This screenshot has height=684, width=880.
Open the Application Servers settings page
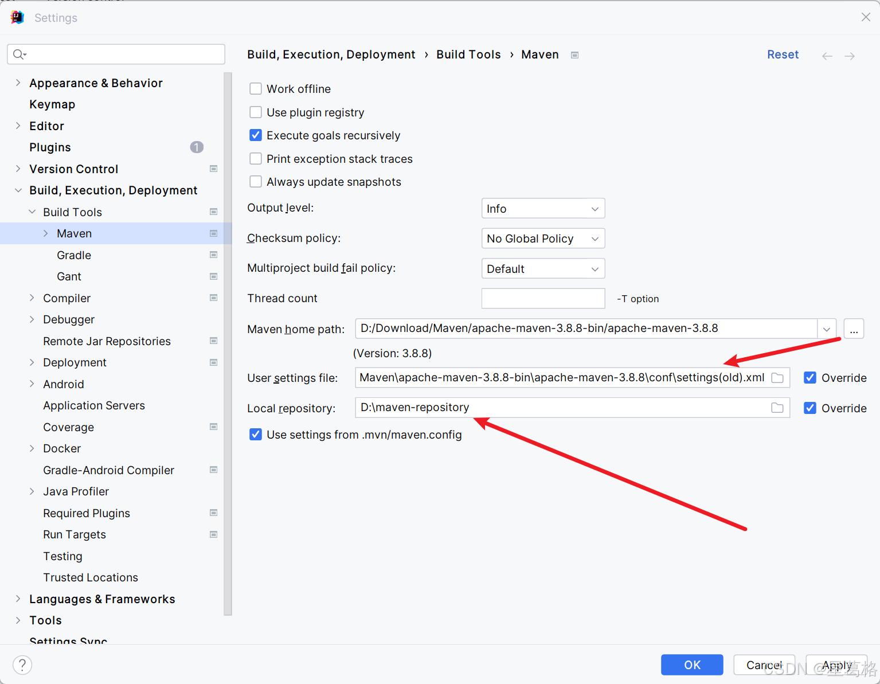(94, 405)
